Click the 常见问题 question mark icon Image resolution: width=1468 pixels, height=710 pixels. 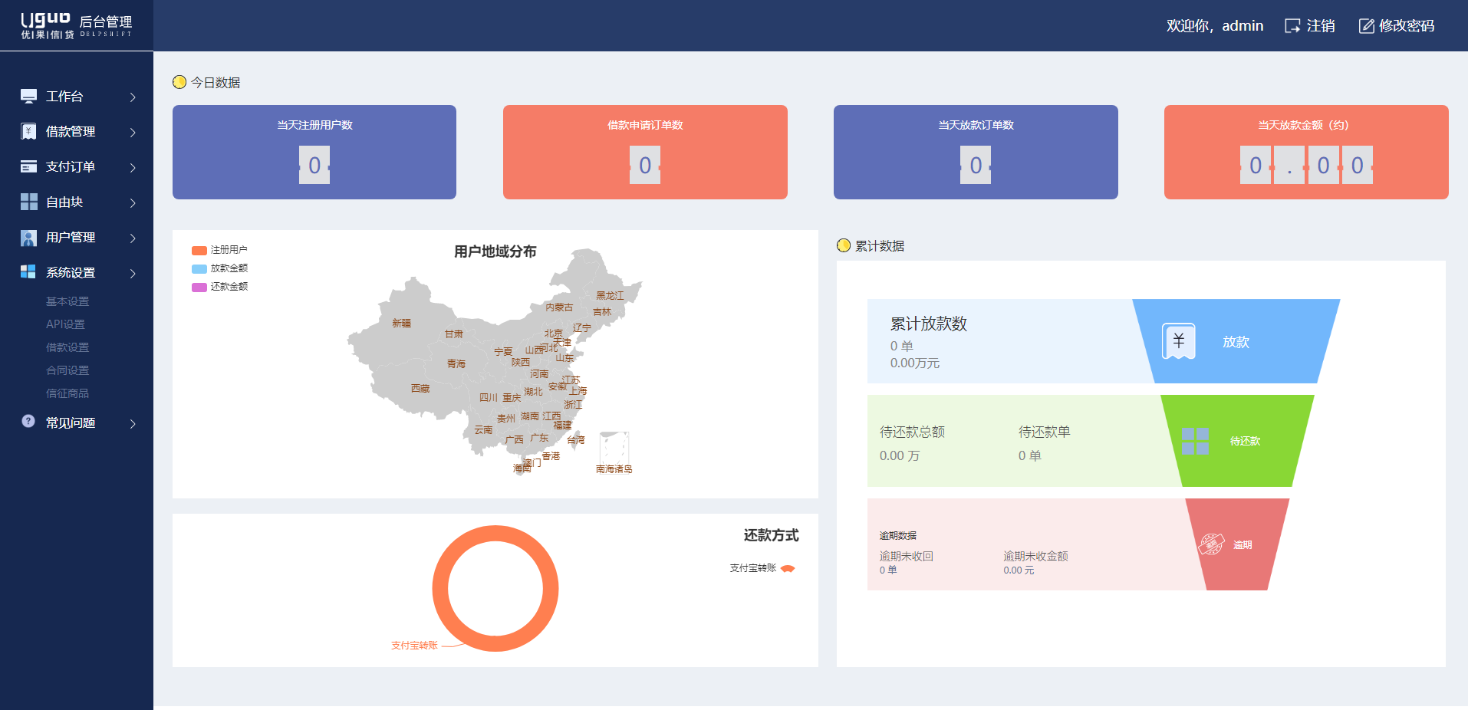pyautogui.click(x=28, y=422)
